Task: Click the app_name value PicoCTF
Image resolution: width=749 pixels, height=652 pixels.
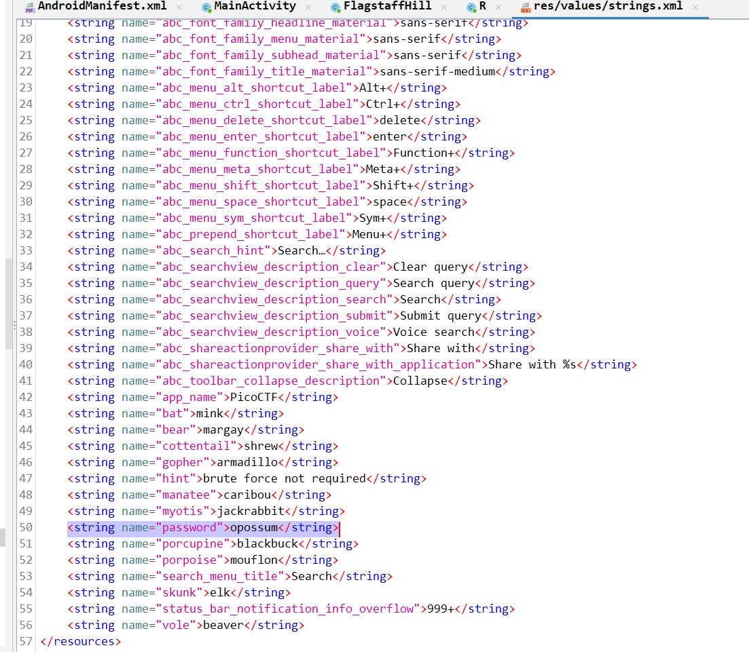Action: (x=254, y=397)
